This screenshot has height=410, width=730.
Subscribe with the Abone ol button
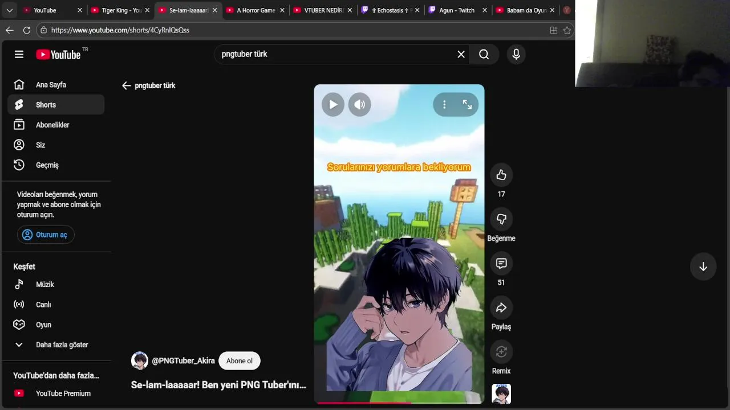tap(240, 360)
